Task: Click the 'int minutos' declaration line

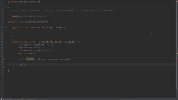Action: click(x=36, y=51)
